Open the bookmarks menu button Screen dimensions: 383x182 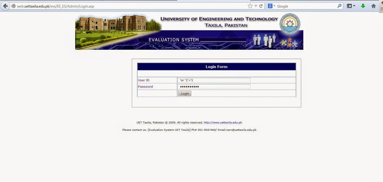point(351,6)
